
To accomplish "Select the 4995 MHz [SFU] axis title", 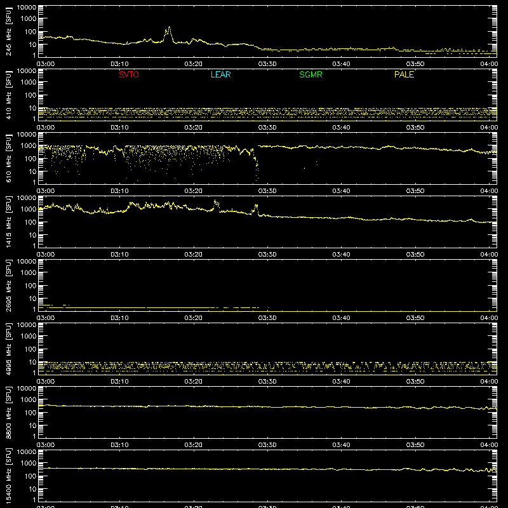I will tap(8, 349).
